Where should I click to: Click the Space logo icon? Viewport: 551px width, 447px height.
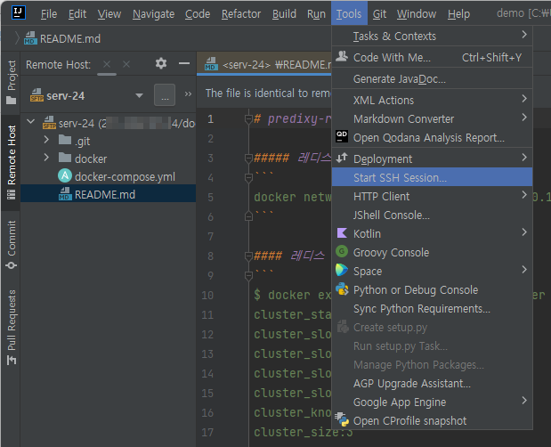pyautogui.click(x=342, y=271)
